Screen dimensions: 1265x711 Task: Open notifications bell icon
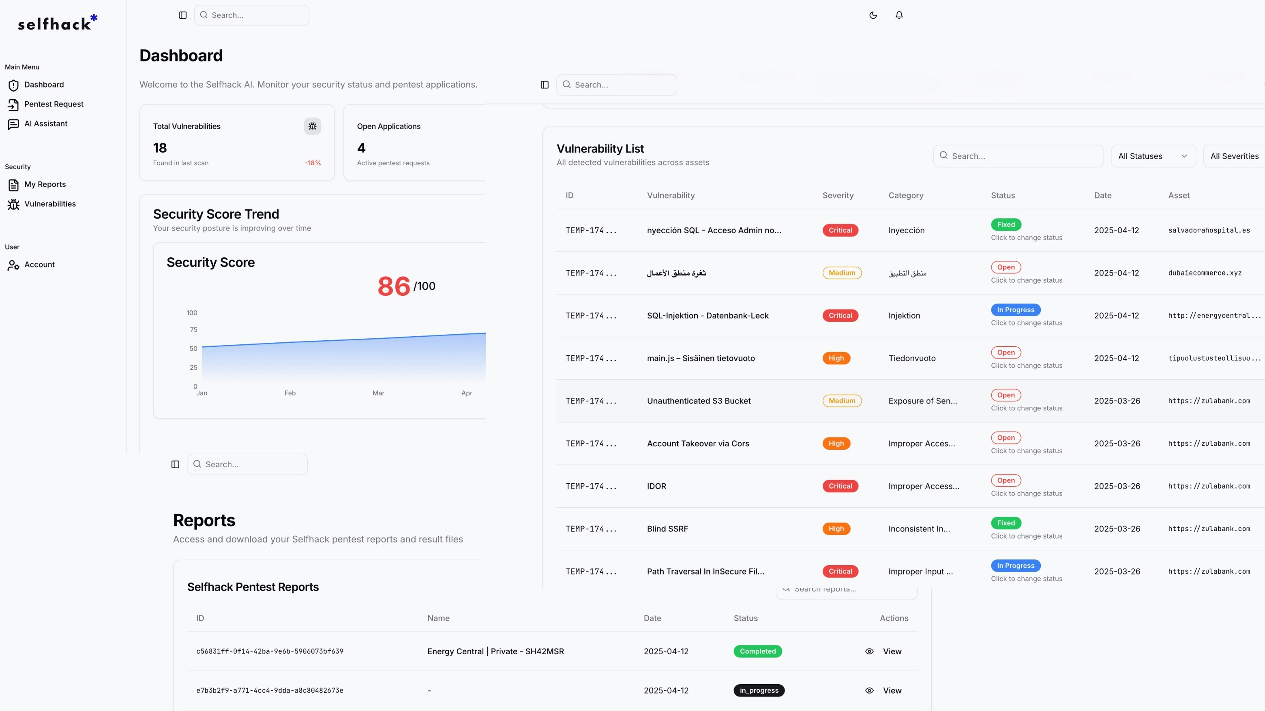point(898,15)
